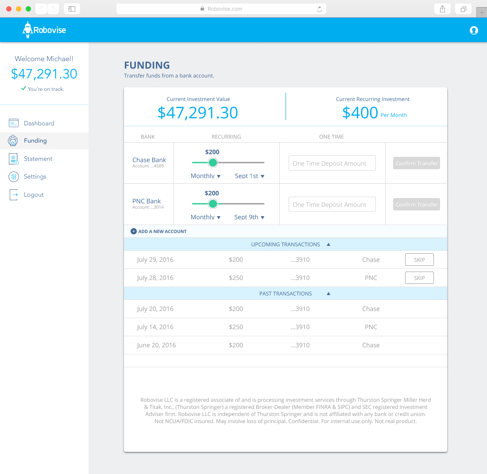The height and width of the screenshot is (474, 487).
Task: Open PNC Bank Monthly frequency dropdown
Action: pos(205,217)
